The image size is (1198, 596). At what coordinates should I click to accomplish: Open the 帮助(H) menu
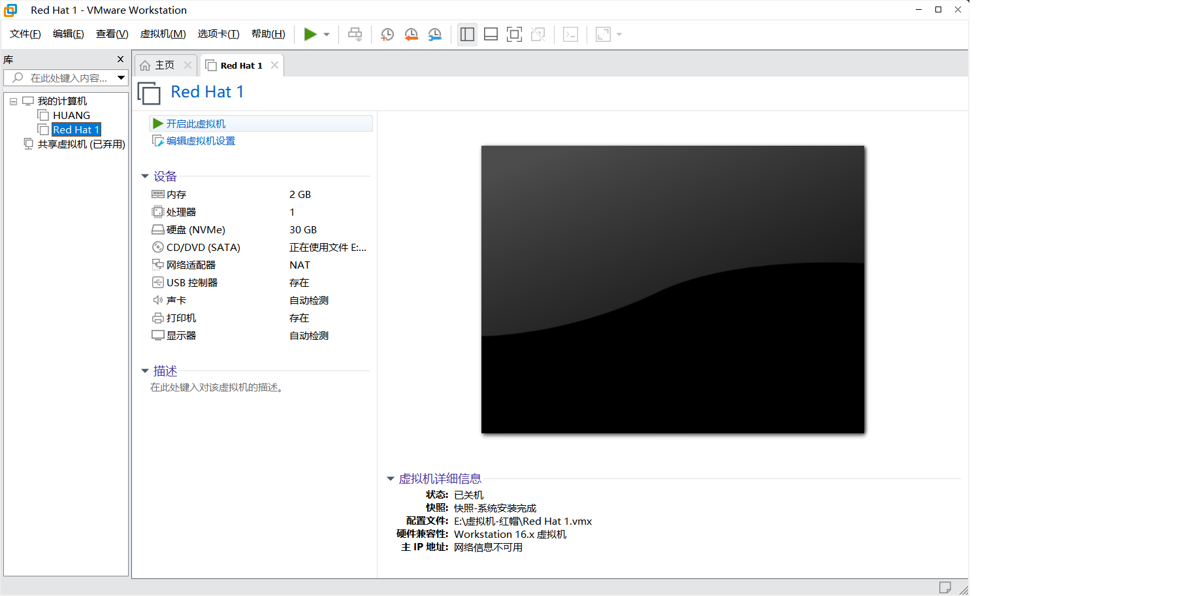(268, 34)
